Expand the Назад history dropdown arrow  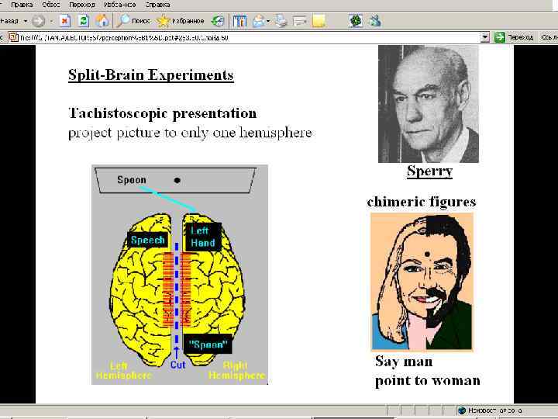click(x=26, y=21)
